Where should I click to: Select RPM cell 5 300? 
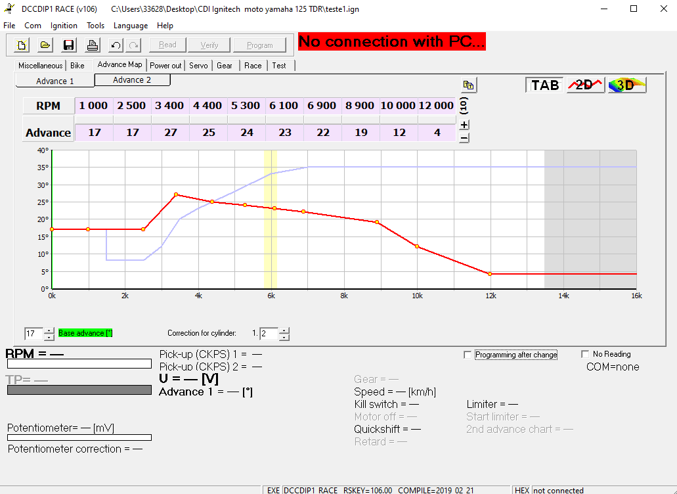tap(246, 106)
